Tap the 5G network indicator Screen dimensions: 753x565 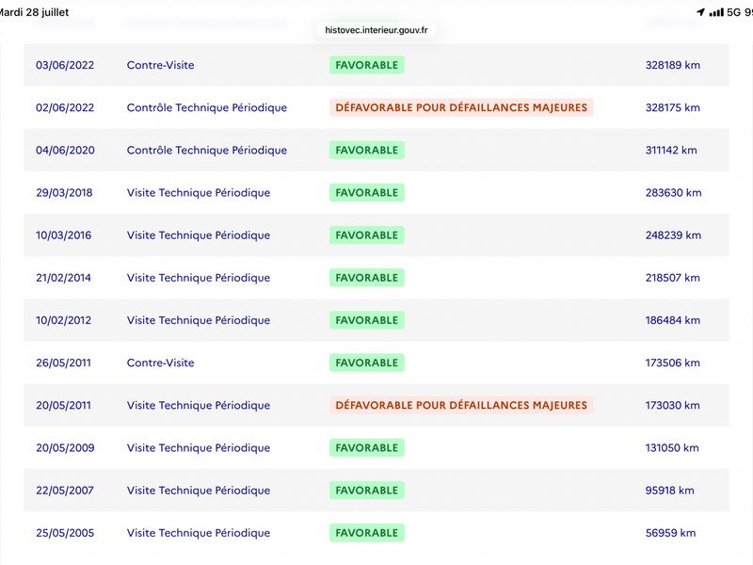tap(733, 12)
